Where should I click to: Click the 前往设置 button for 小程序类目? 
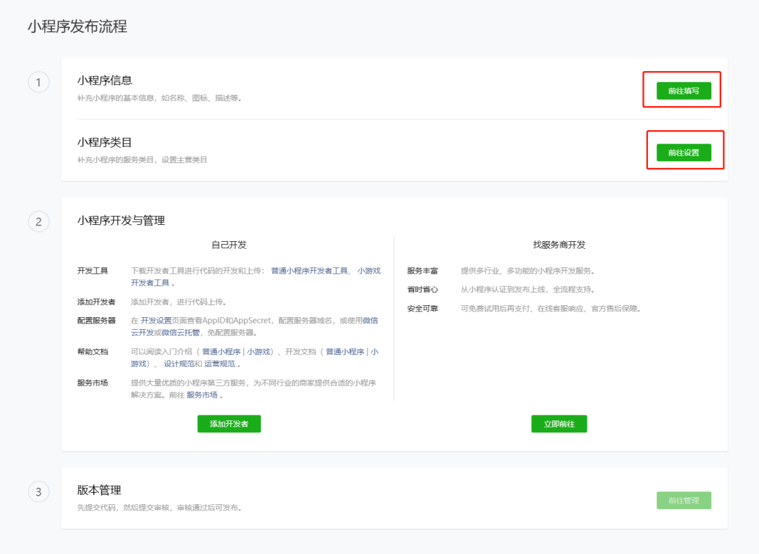tap(683, 153)
